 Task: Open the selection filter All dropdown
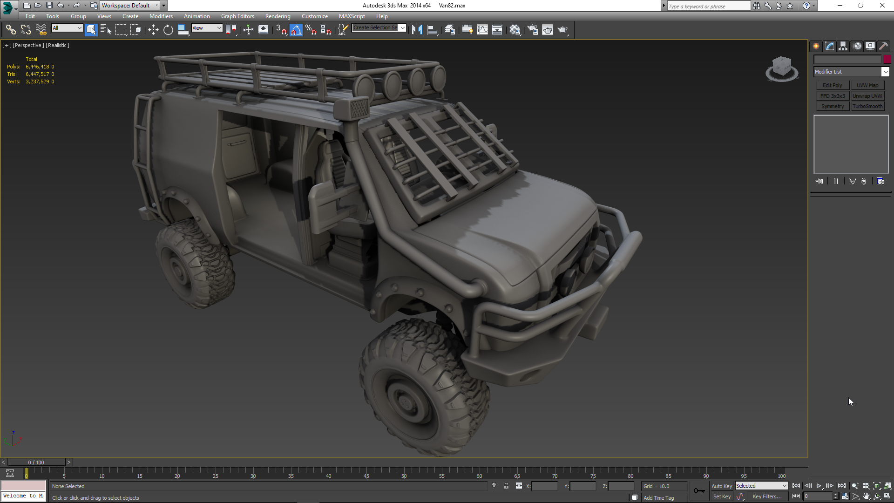pos(67,28)
